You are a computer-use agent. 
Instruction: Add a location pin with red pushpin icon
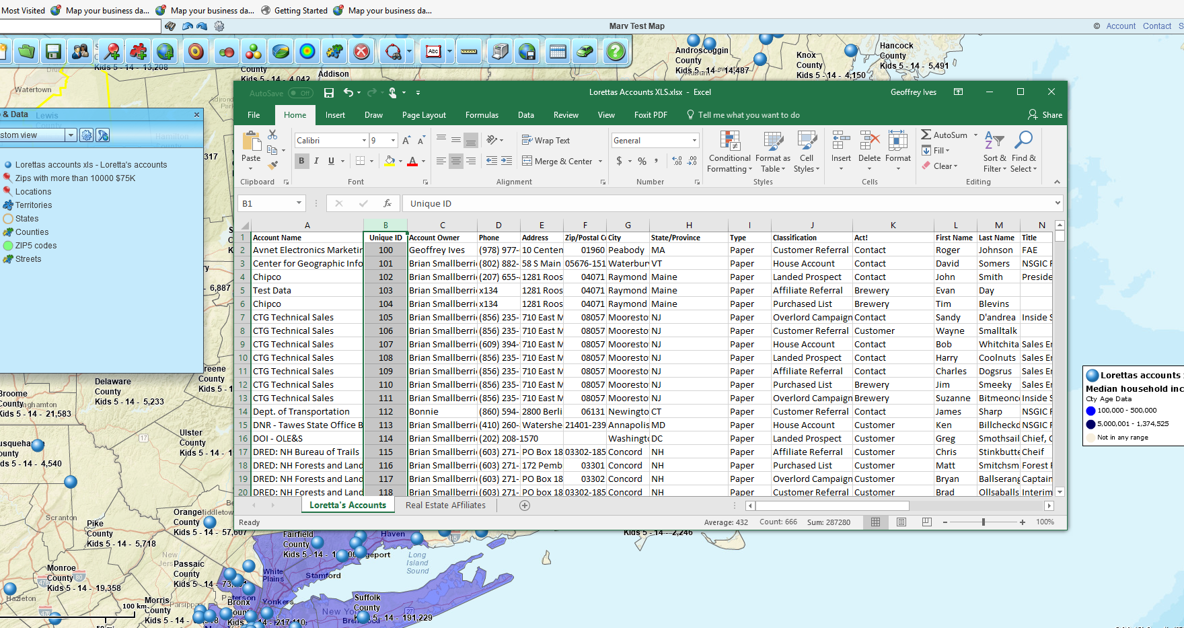[112, 52]
